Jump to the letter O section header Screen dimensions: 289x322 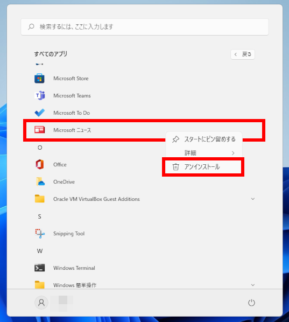tap(40, 148)
